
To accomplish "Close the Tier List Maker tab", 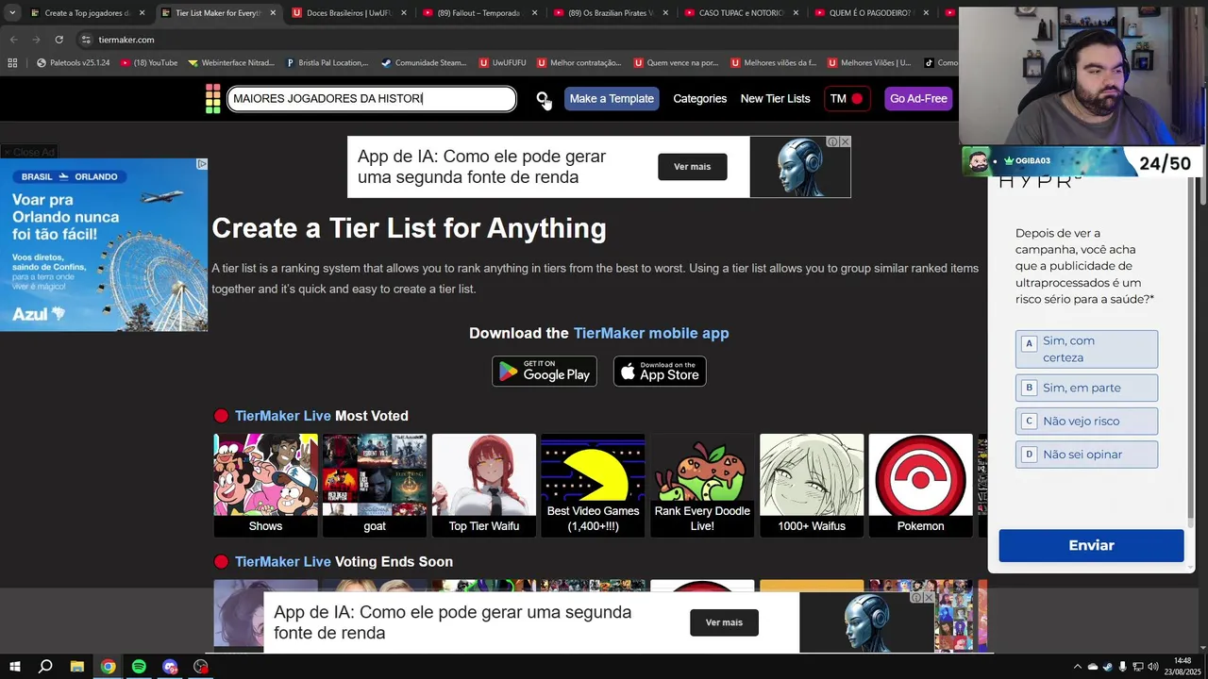I will 274,13.
